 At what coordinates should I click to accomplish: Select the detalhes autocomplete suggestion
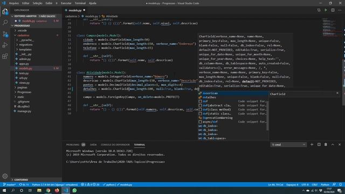(233, 97)
